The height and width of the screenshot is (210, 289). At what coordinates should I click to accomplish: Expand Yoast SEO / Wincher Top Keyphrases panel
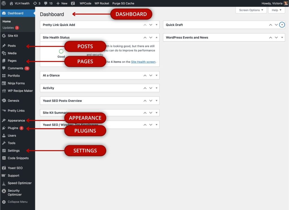156,125
